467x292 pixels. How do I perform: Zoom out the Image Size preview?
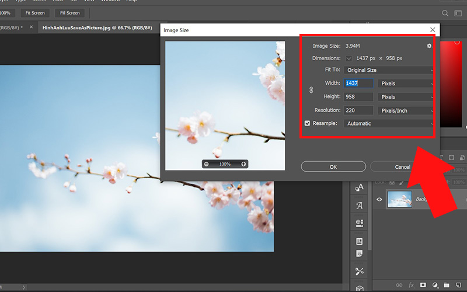[206, 164]
